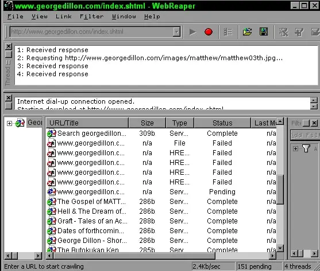Click the '2.4Kb/sec' status bar entry
The width and height of the screenshot is (320, 271).
pyautogui.click(x=213, y=266)
